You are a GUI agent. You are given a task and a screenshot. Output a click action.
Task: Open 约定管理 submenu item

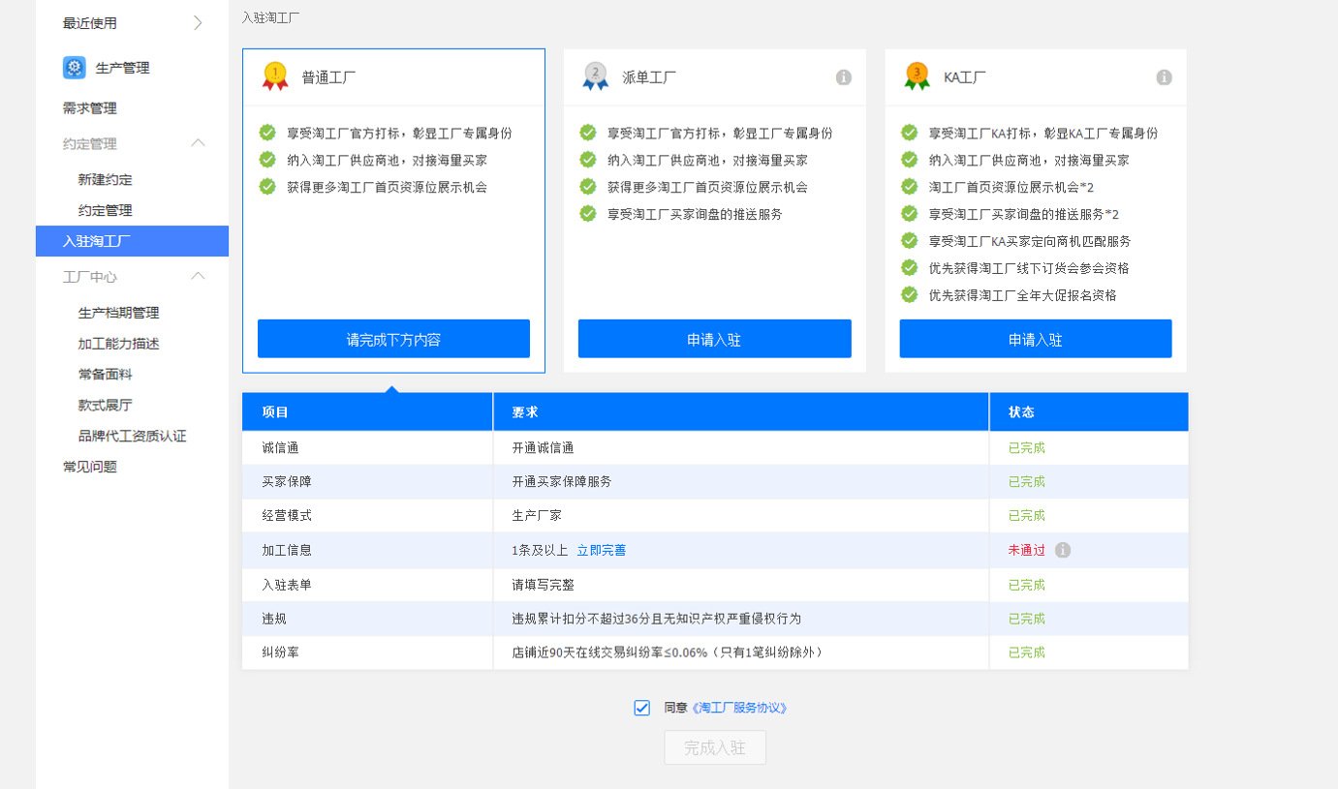[106, 210]
